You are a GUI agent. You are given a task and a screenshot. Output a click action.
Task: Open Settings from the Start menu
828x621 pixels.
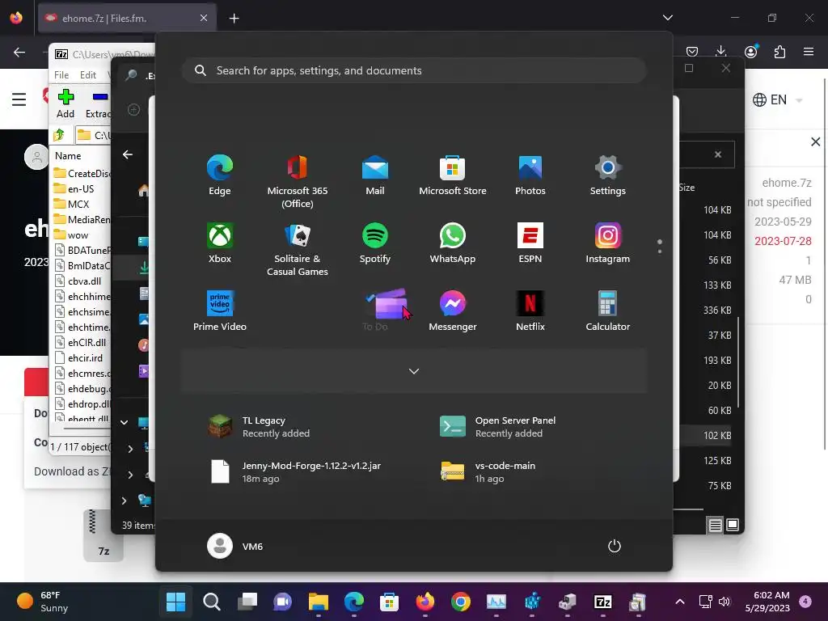(x=608, y=175)
